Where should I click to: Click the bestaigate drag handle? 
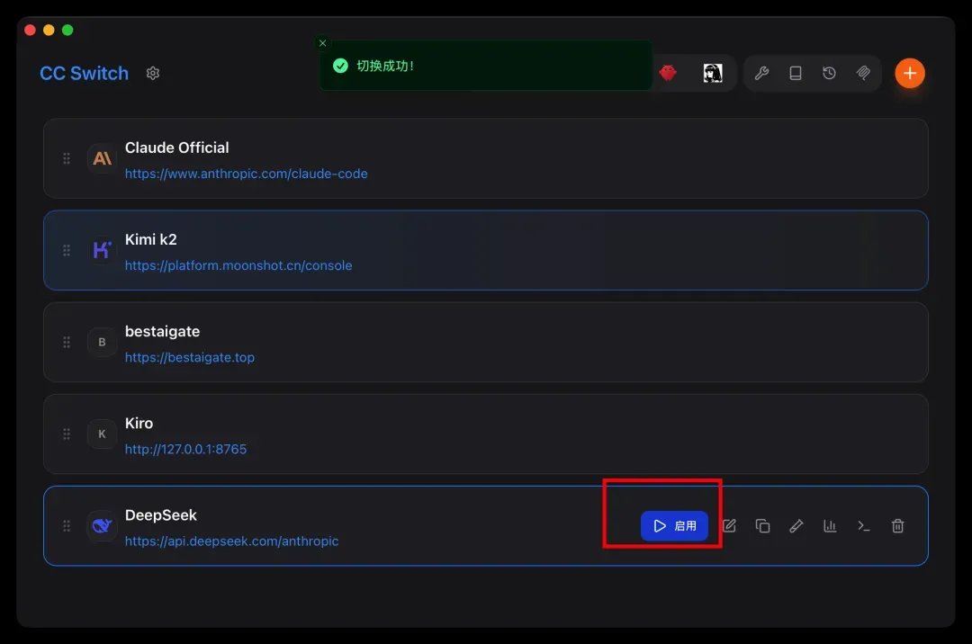[x=67, y=342]
